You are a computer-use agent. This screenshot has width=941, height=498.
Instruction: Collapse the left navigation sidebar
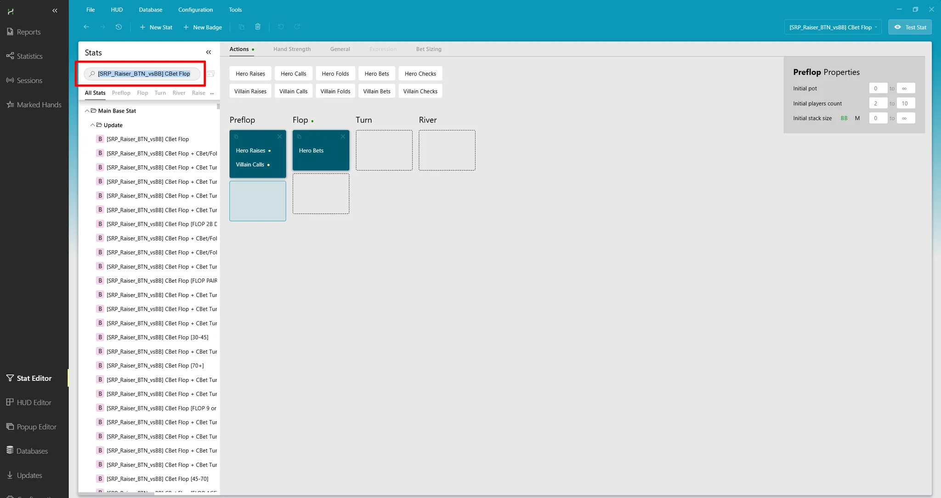pyautogui.click(x=55, y=11)
